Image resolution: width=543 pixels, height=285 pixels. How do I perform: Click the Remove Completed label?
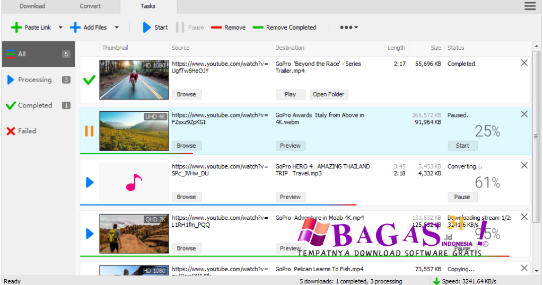[291, 28]
